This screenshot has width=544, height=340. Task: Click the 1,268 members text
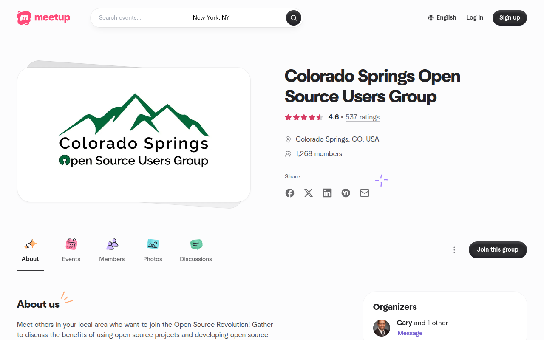point(319,154)
